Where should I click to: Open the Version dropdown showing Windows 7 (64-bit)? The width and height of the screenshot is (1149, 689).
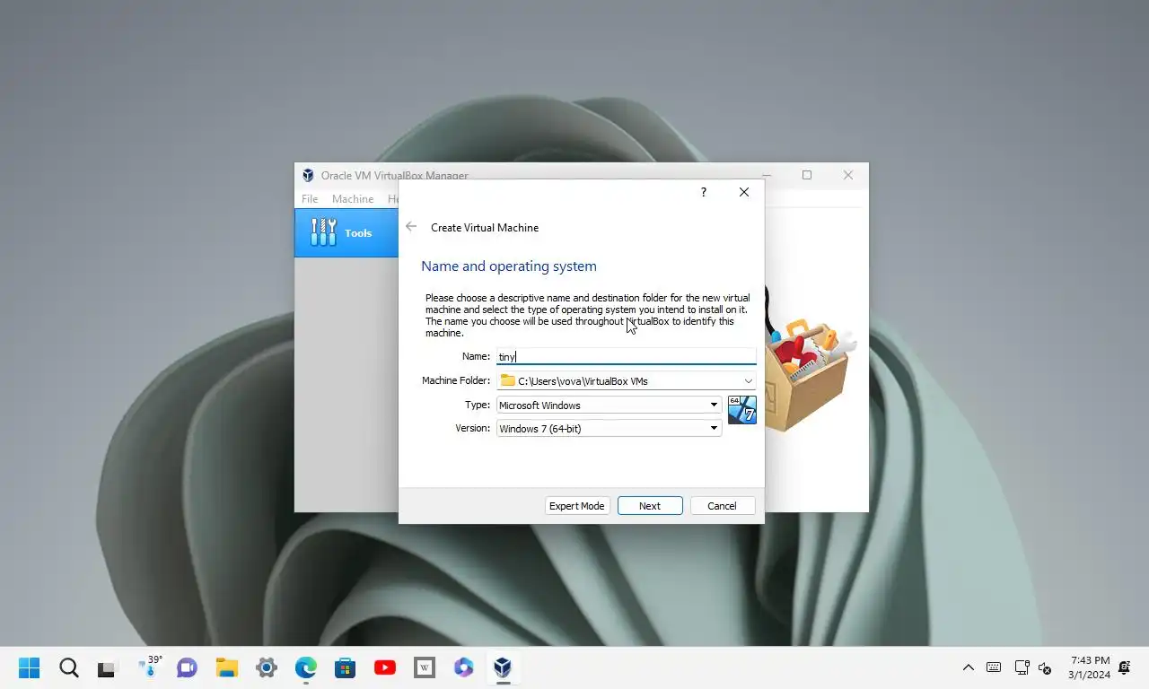(610, 429)
